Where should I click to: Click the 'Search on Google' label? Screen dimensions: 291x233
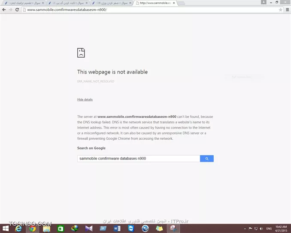coord(91,148)
